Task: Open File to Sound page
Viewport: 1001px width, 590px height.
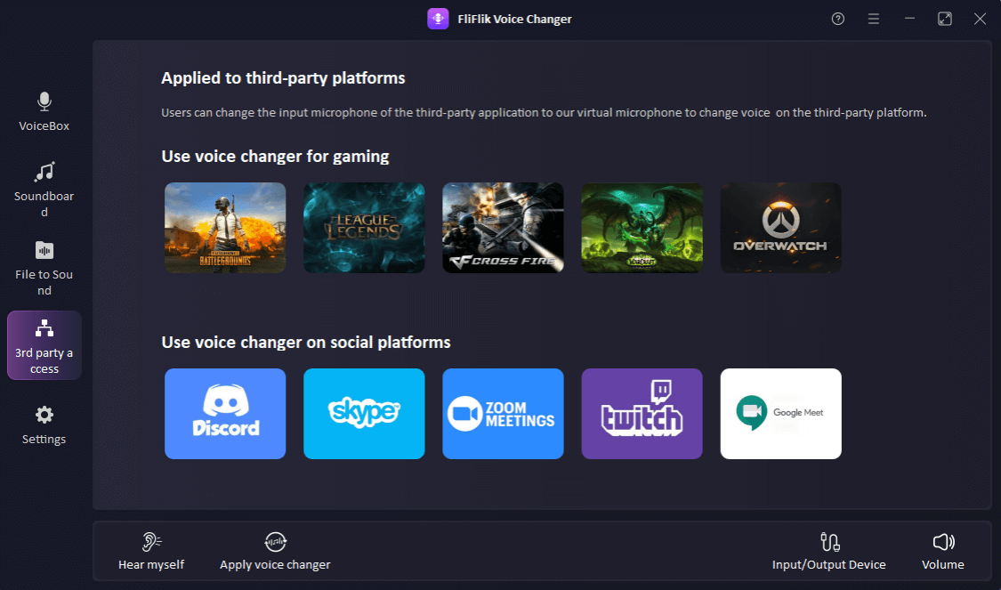Action: click(x=44, y=267)
